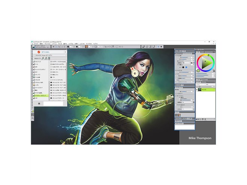The height and width of the screenshot is (185, 247).
Task: Enable the unchecked checkbox below jitter sliders
Action: (x=176, y=80)
